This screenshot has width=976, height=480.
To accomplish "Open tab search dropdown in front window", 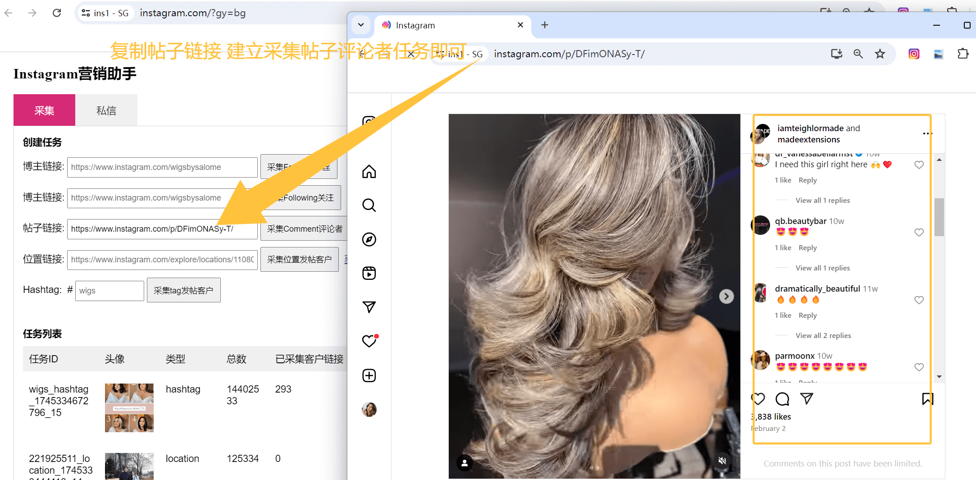I will [x=361, y=25].
